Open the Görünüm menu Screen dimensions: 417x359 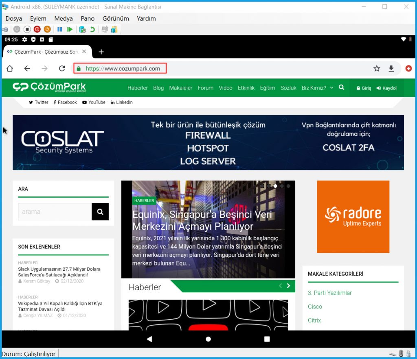(x=116, y=19)
